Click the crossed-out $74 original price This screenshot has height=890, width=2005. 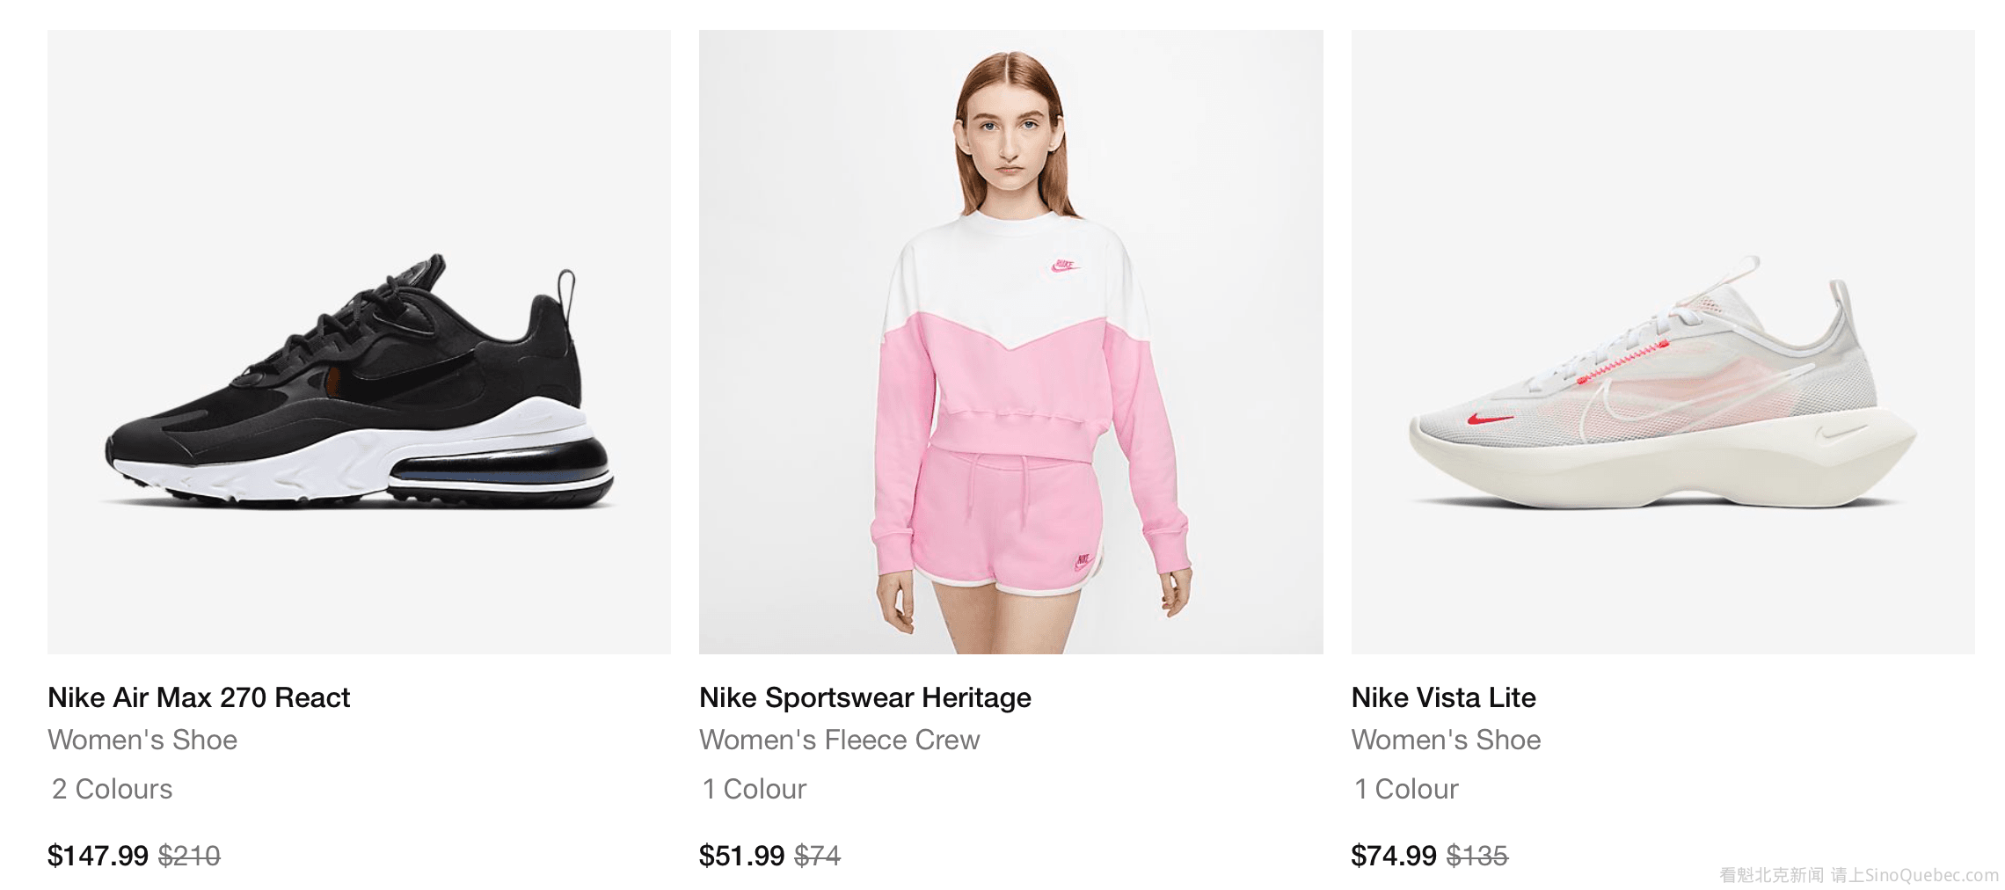[817, 855]
